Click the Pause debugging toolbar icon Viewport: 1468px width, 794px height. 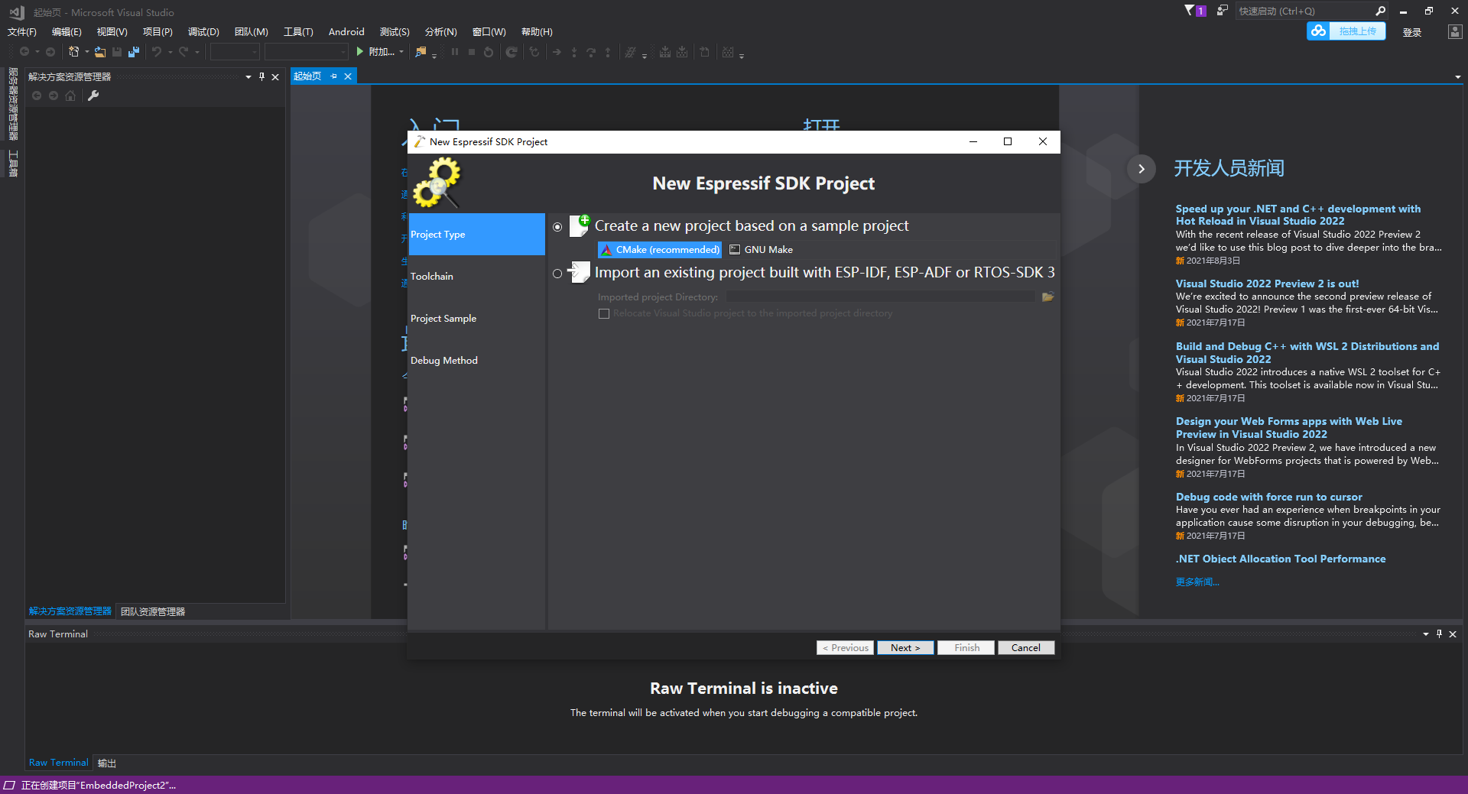point(455,52)
